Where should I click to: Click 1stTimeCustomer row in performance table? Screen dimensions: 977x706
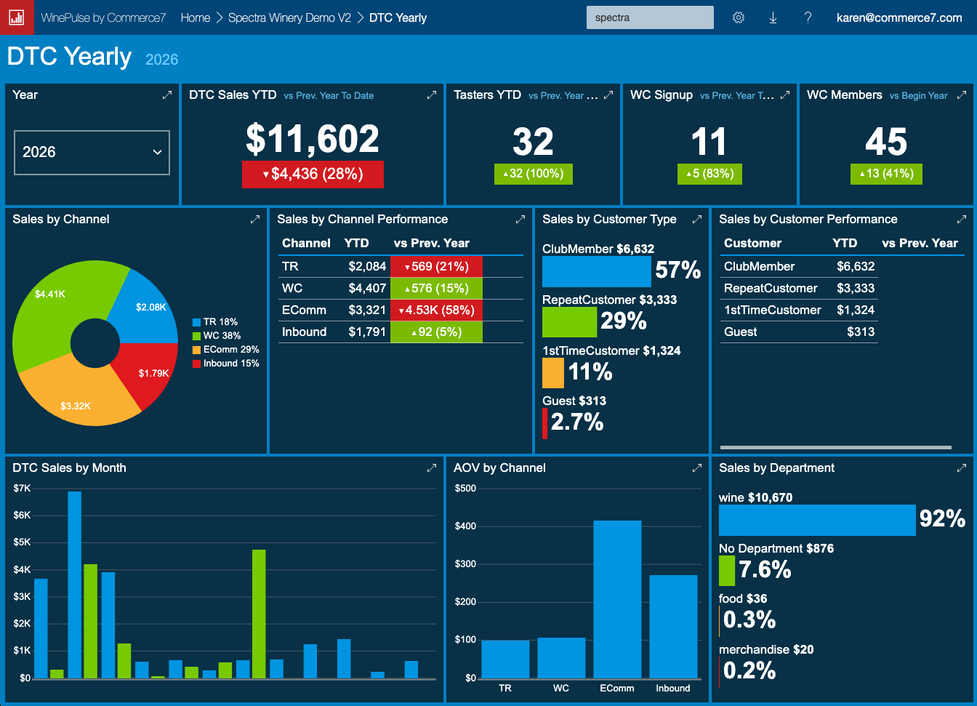[x=800, y=310]
